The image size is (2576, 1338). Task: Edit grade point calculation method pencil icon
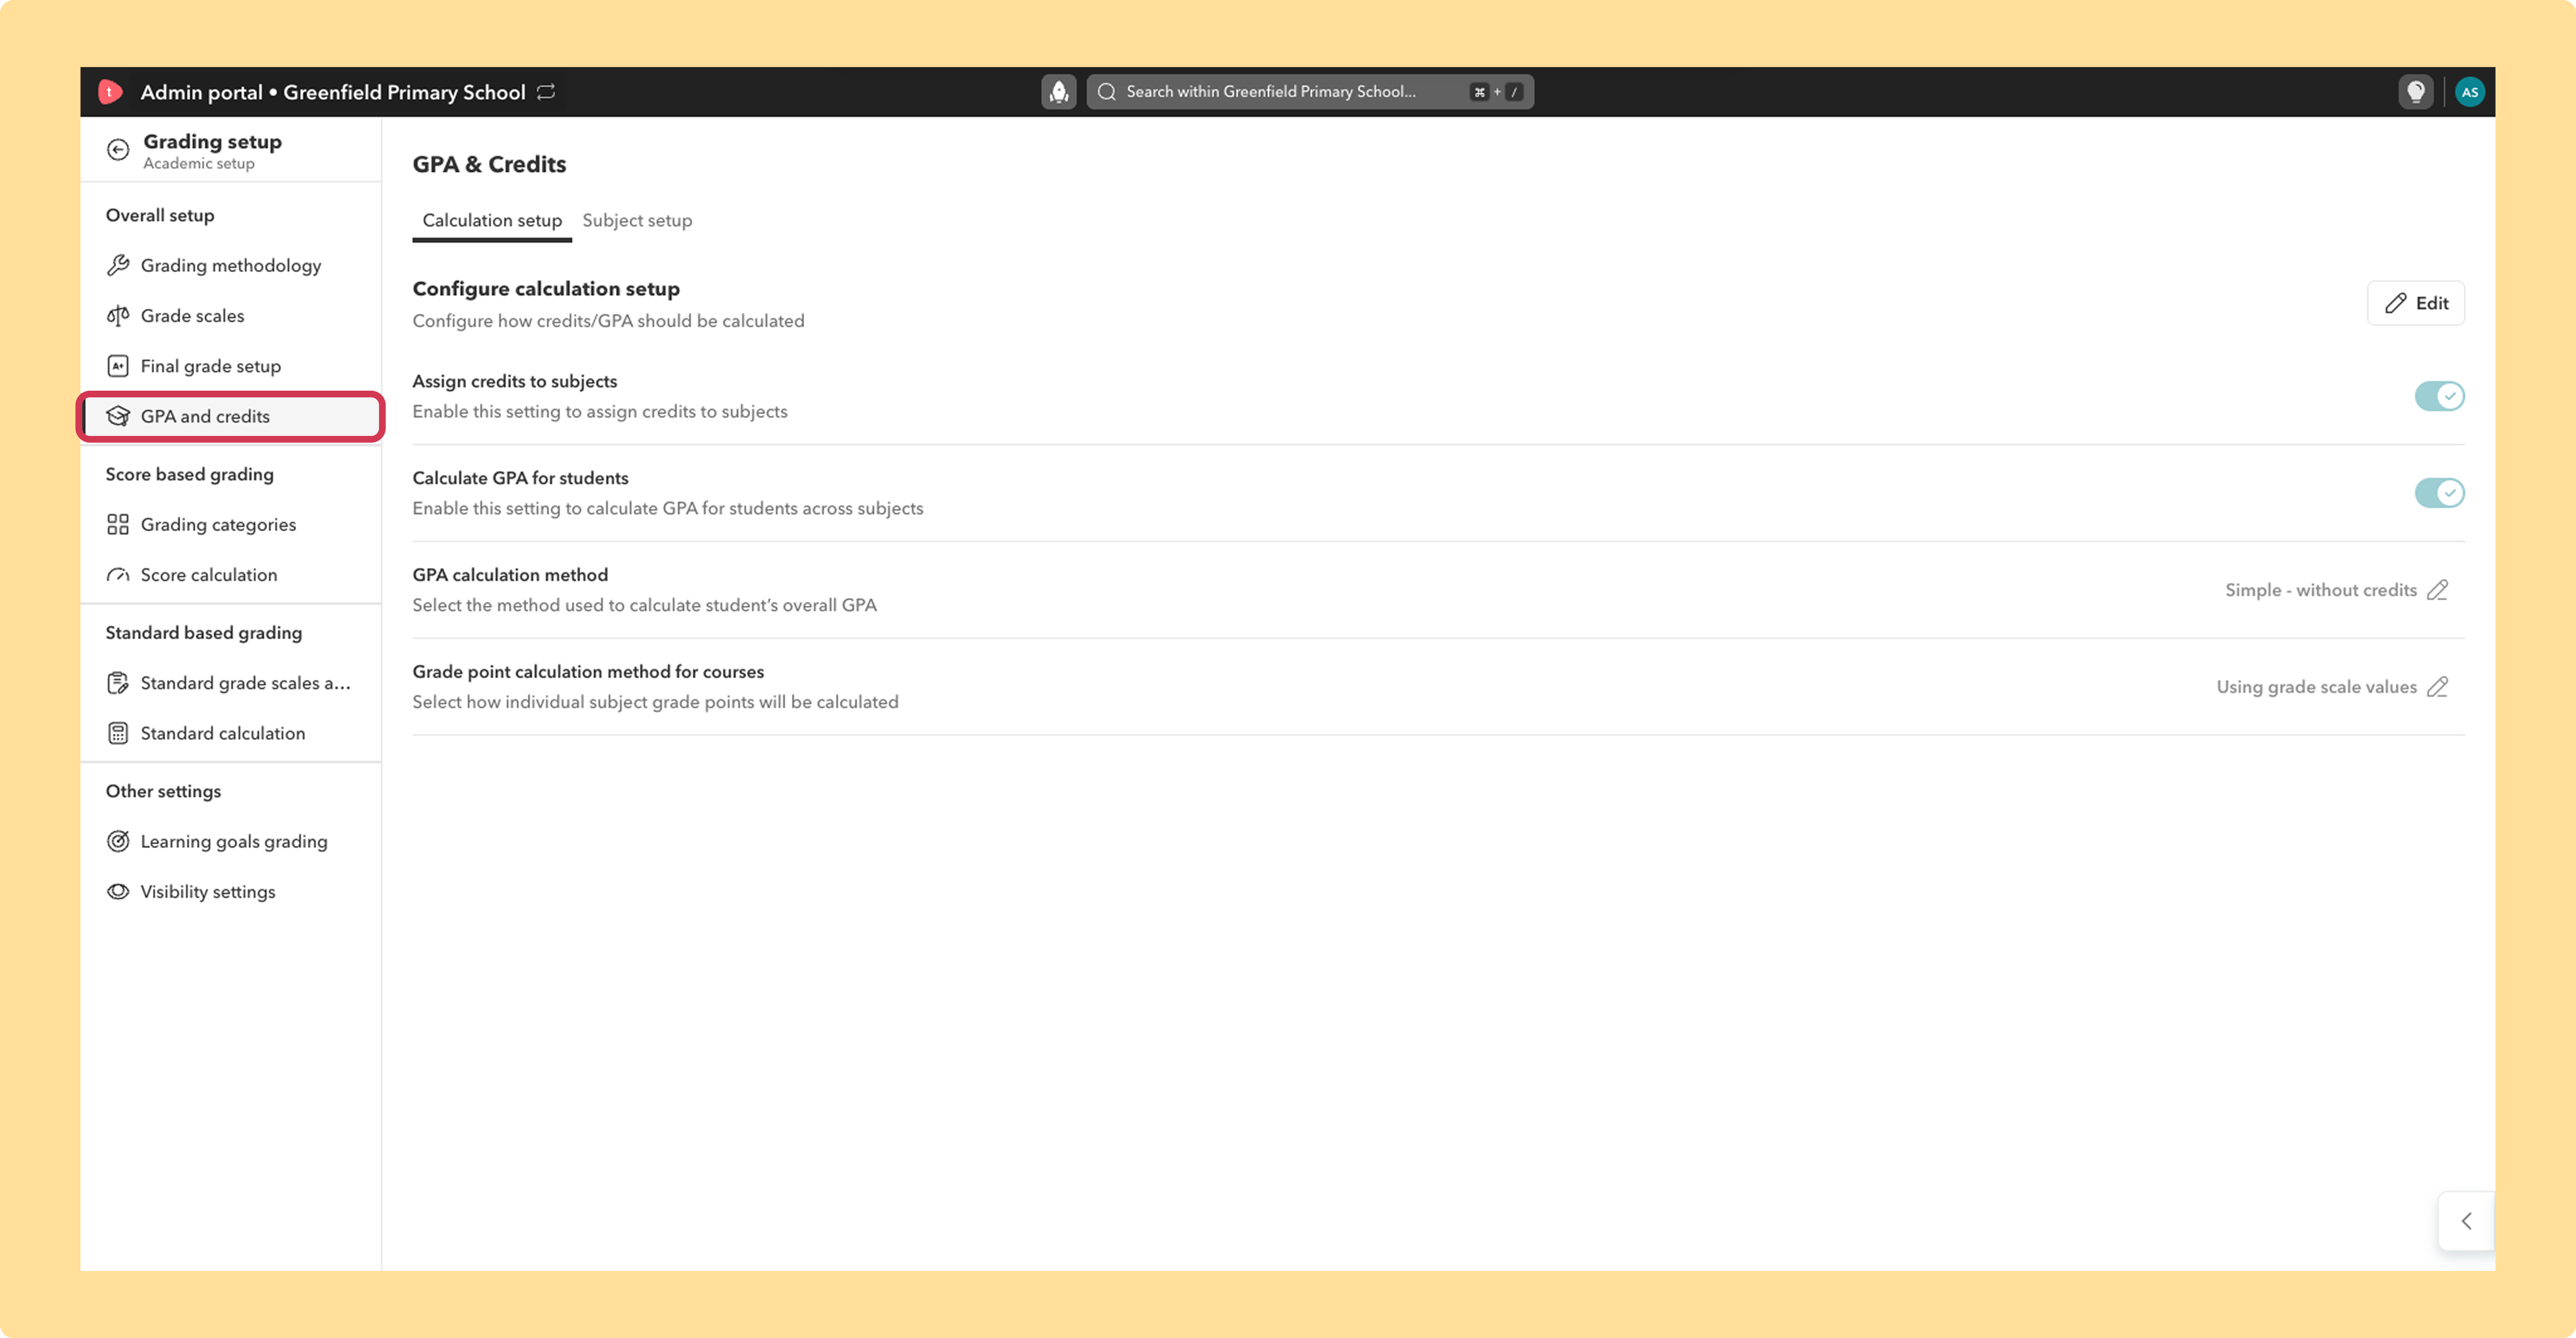point(2438,687)
